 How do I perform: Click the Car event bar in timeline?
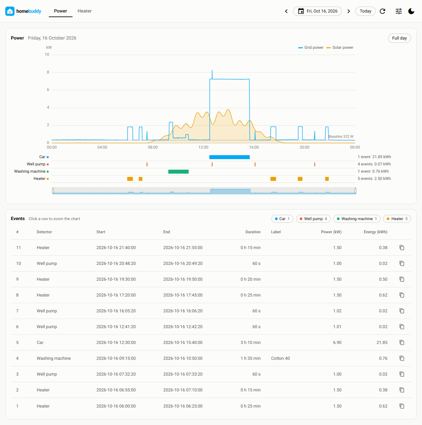(x=229, y=157)
